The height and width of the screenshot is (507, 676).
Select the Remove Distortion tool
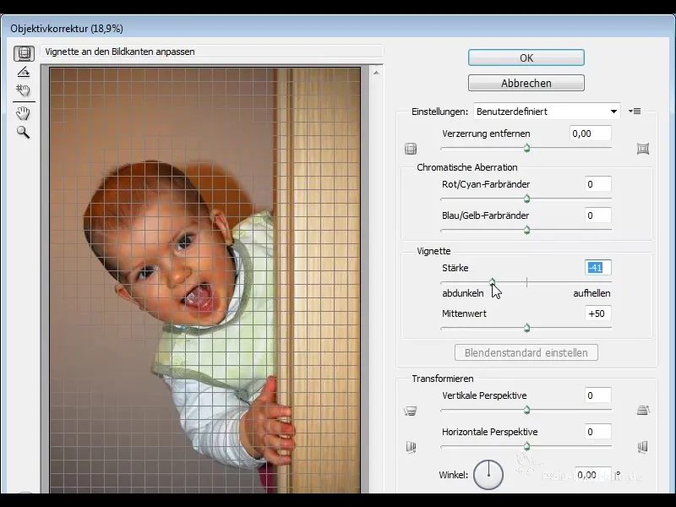[x=24, y=53]
